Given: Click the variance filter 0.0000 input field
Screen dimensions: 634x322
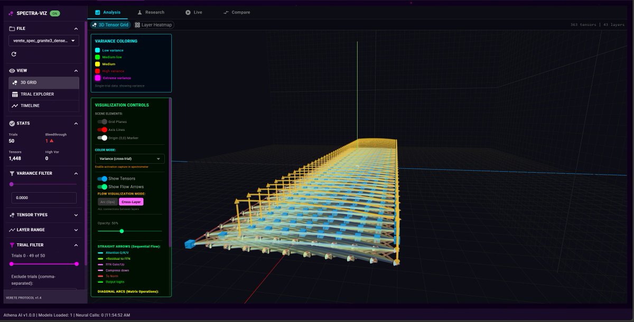Looking at the screenshot, I should point(44,198).
